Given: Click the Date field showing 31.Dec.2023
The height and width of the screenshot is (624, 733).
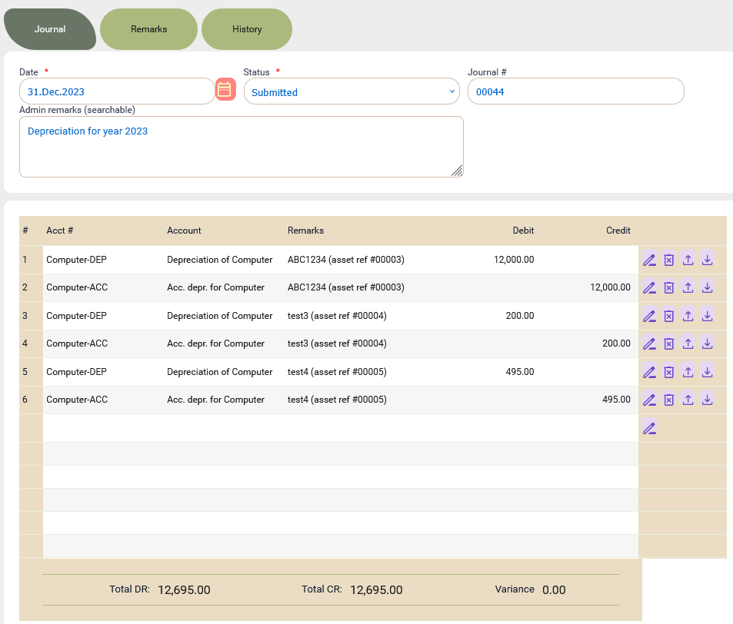Looking at the screenshot, I should click(116, 91).
